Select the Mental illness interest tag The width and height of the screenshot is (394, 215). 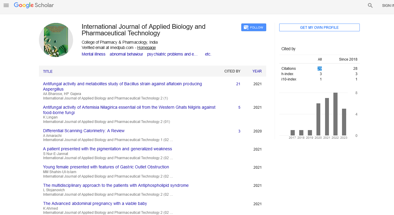click(x=94, y=54)
